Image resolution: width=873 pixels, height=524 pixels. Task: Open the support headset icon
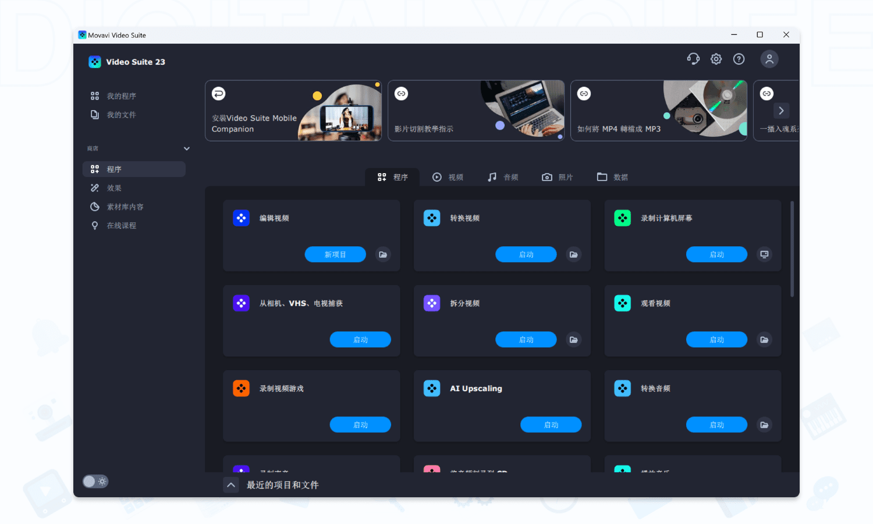[693, 59]
